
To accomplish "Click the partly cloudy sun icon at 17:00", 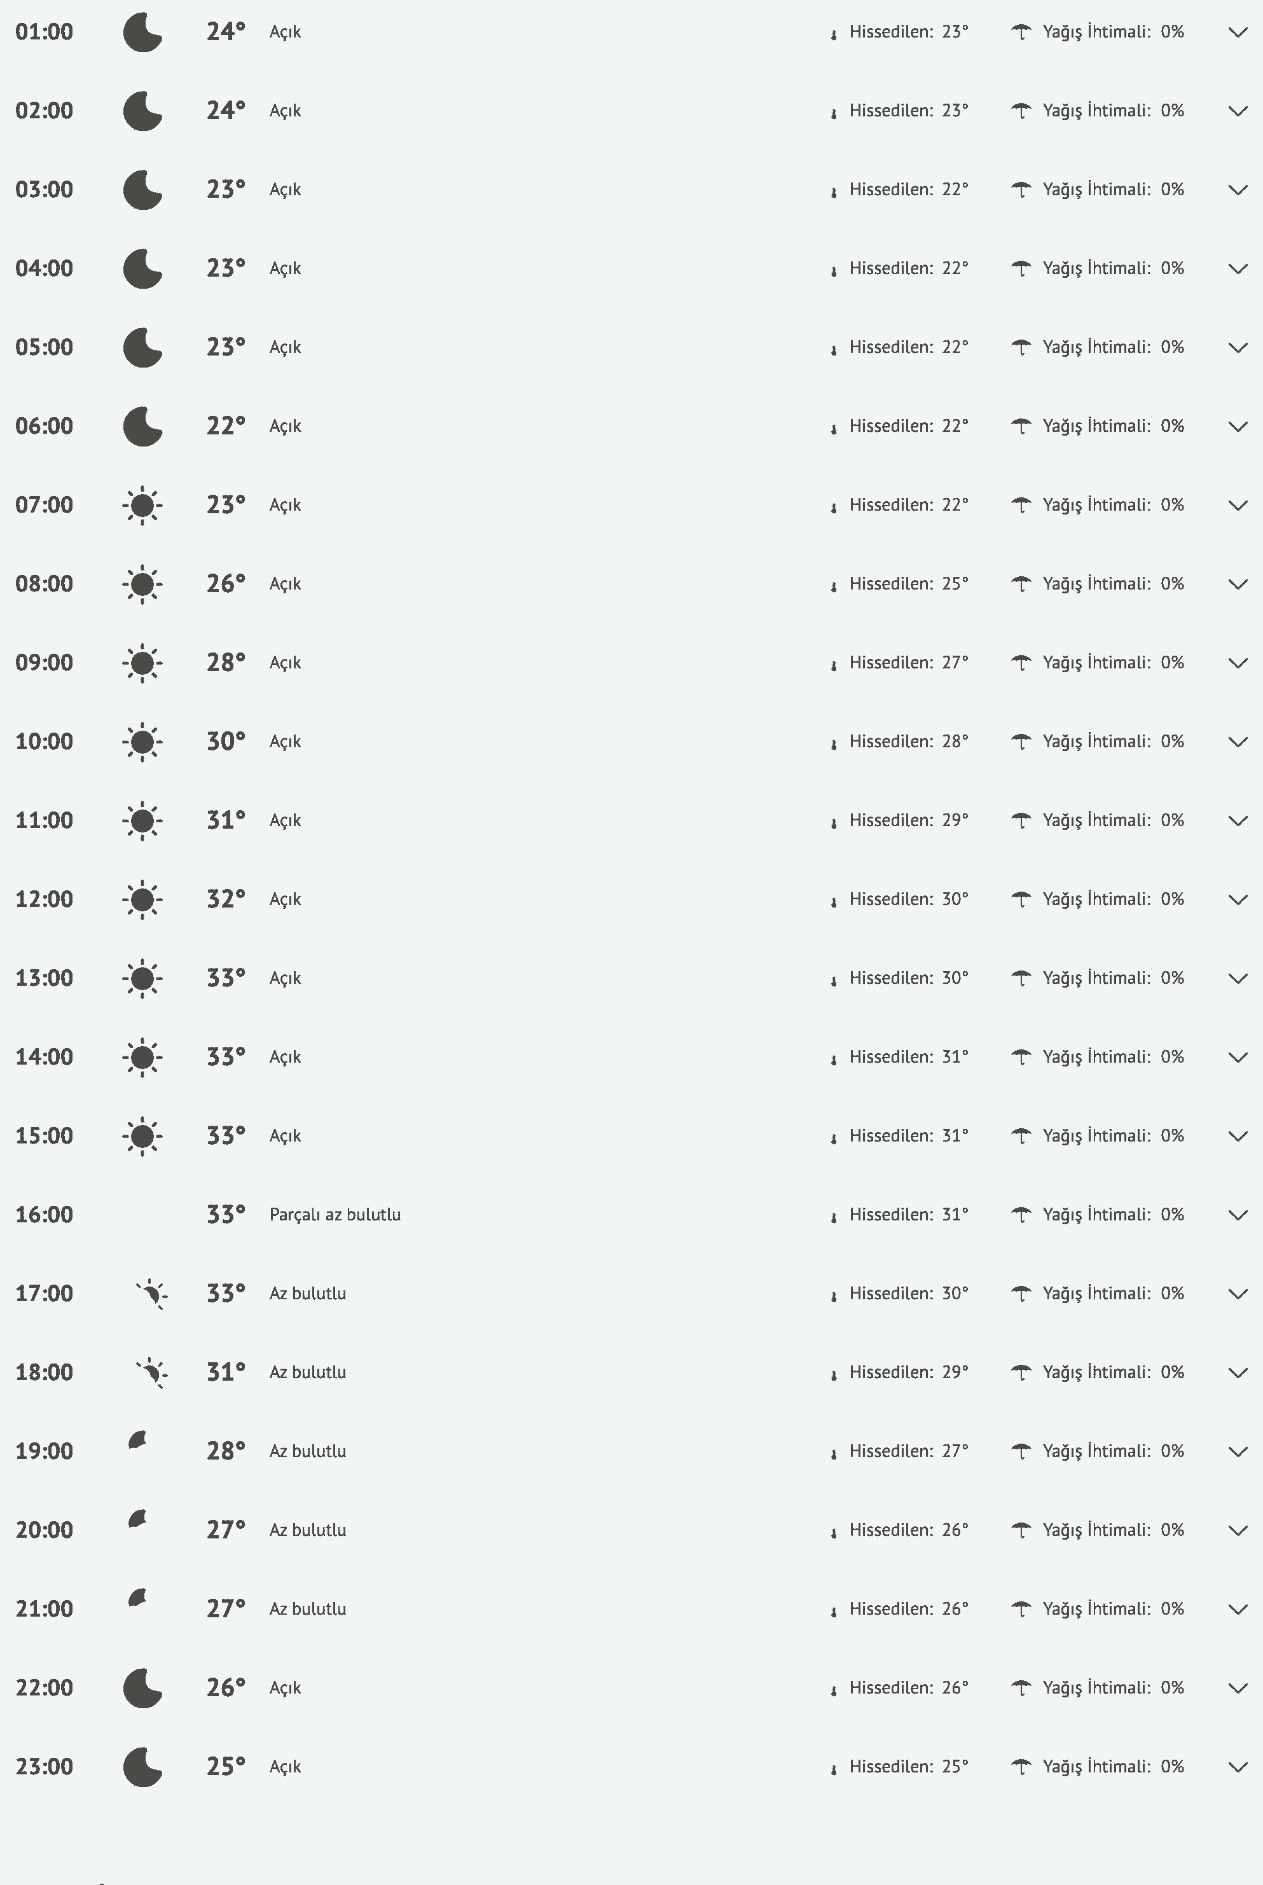I will coord(151,1295).
